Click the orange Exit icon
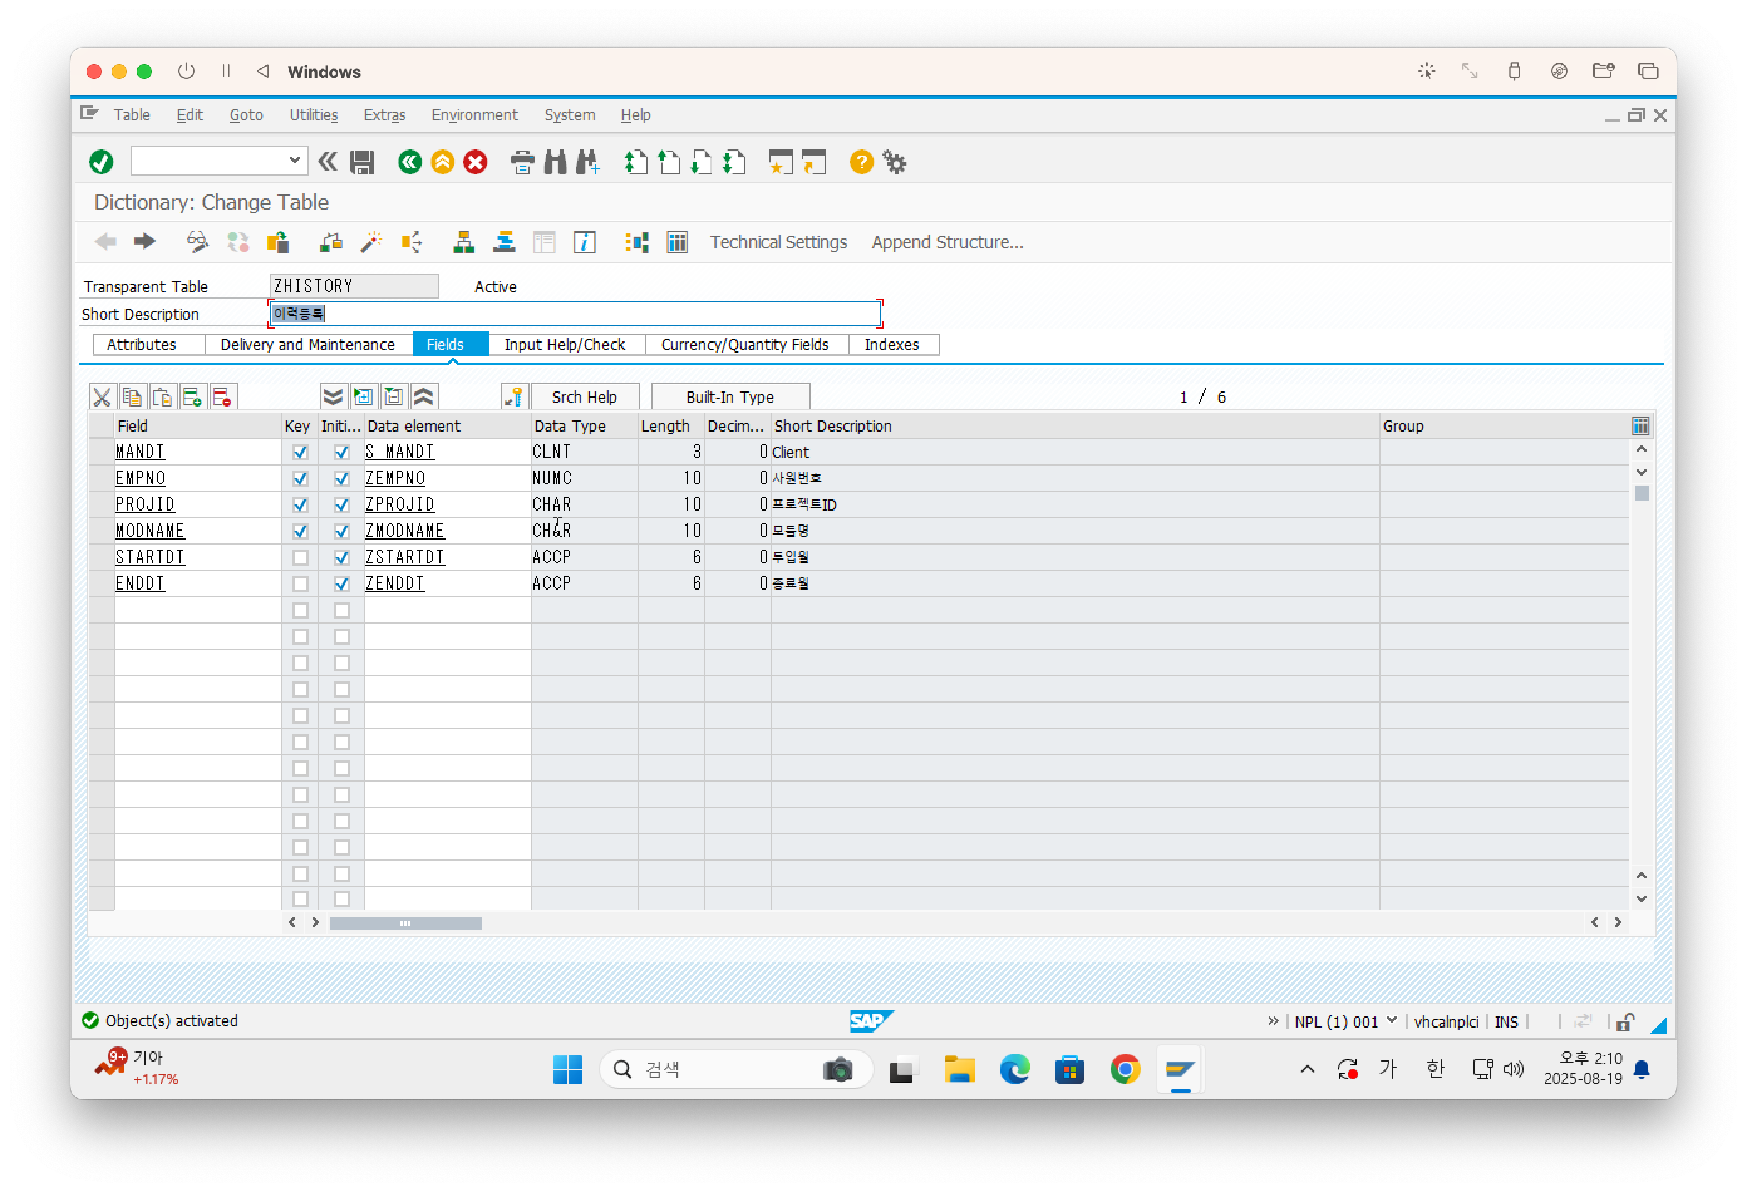This screenshot has width=1747, height=1192. [x=443, y=162]
